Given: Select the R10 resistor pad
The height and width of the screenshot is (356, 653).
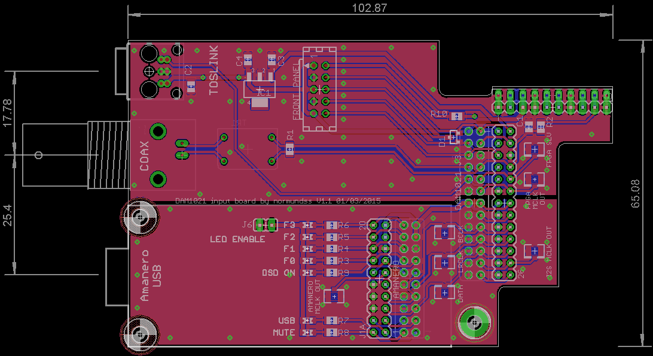Looking at the screenshot, I should (457, 116).
